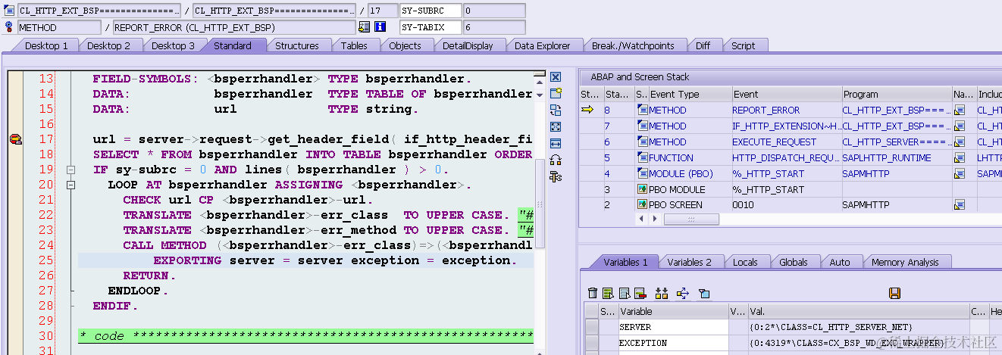Click the Event Type column header

coord(689,95)
